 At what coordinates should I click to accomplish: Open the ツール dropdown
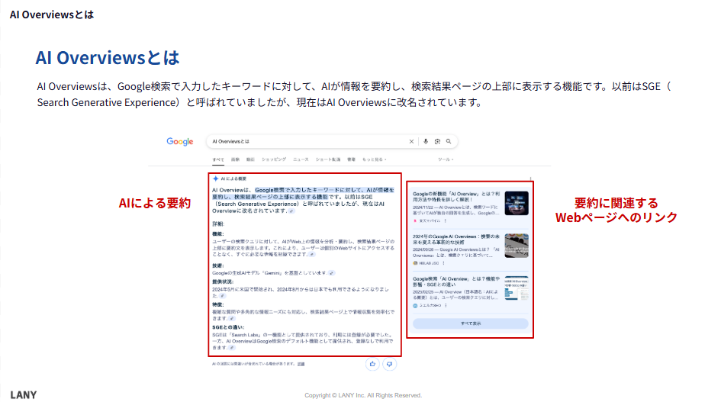tap(446, 159)
